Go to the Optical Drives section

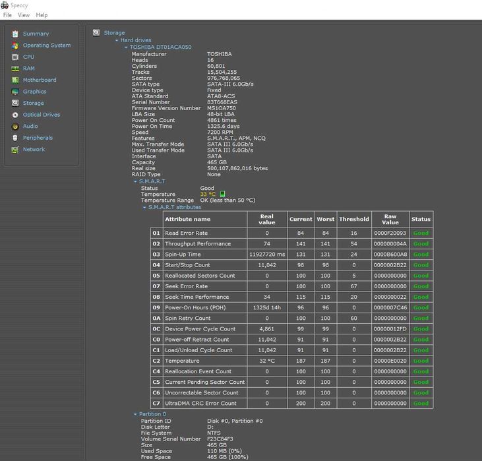point(42,115)
